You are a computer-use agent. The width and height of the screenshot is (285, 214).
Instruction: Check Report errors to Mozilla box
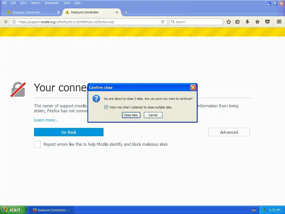coord(38,145)
